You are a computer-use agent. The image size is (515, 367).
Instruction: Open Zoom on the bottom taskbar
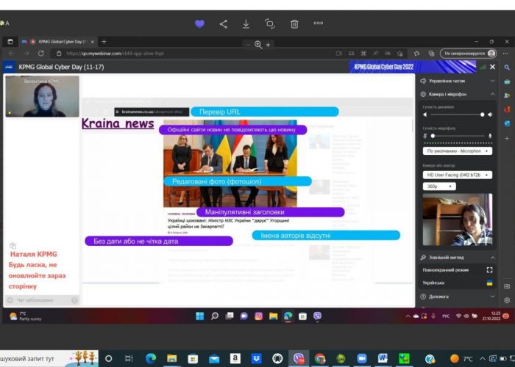(x=362, y=358)
